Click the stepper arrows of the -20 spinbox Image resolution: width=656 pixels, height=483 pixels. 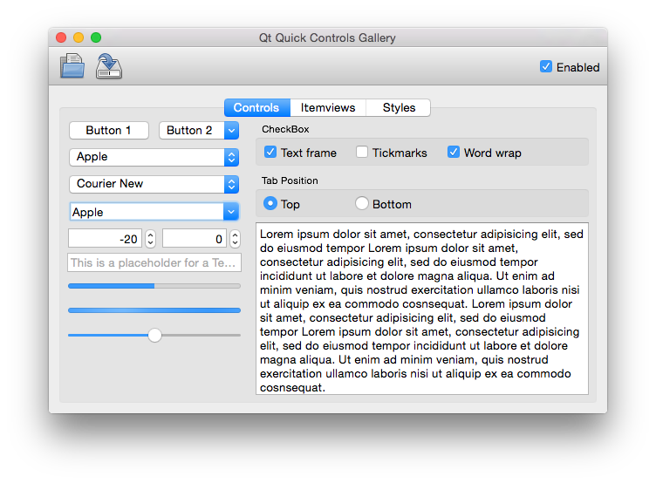pyautogui.click(x=150, y=239)
